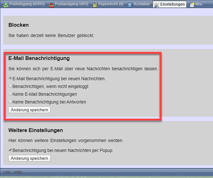Click the contacts book icon beside Kontakte

pos(130,5)
